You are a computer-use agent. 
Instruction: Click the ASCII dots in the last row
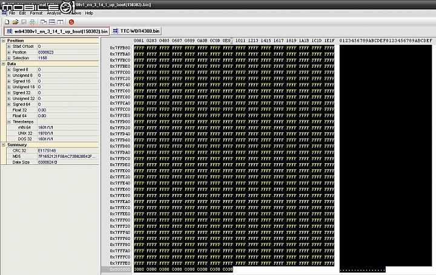click(x=362, y=270)
